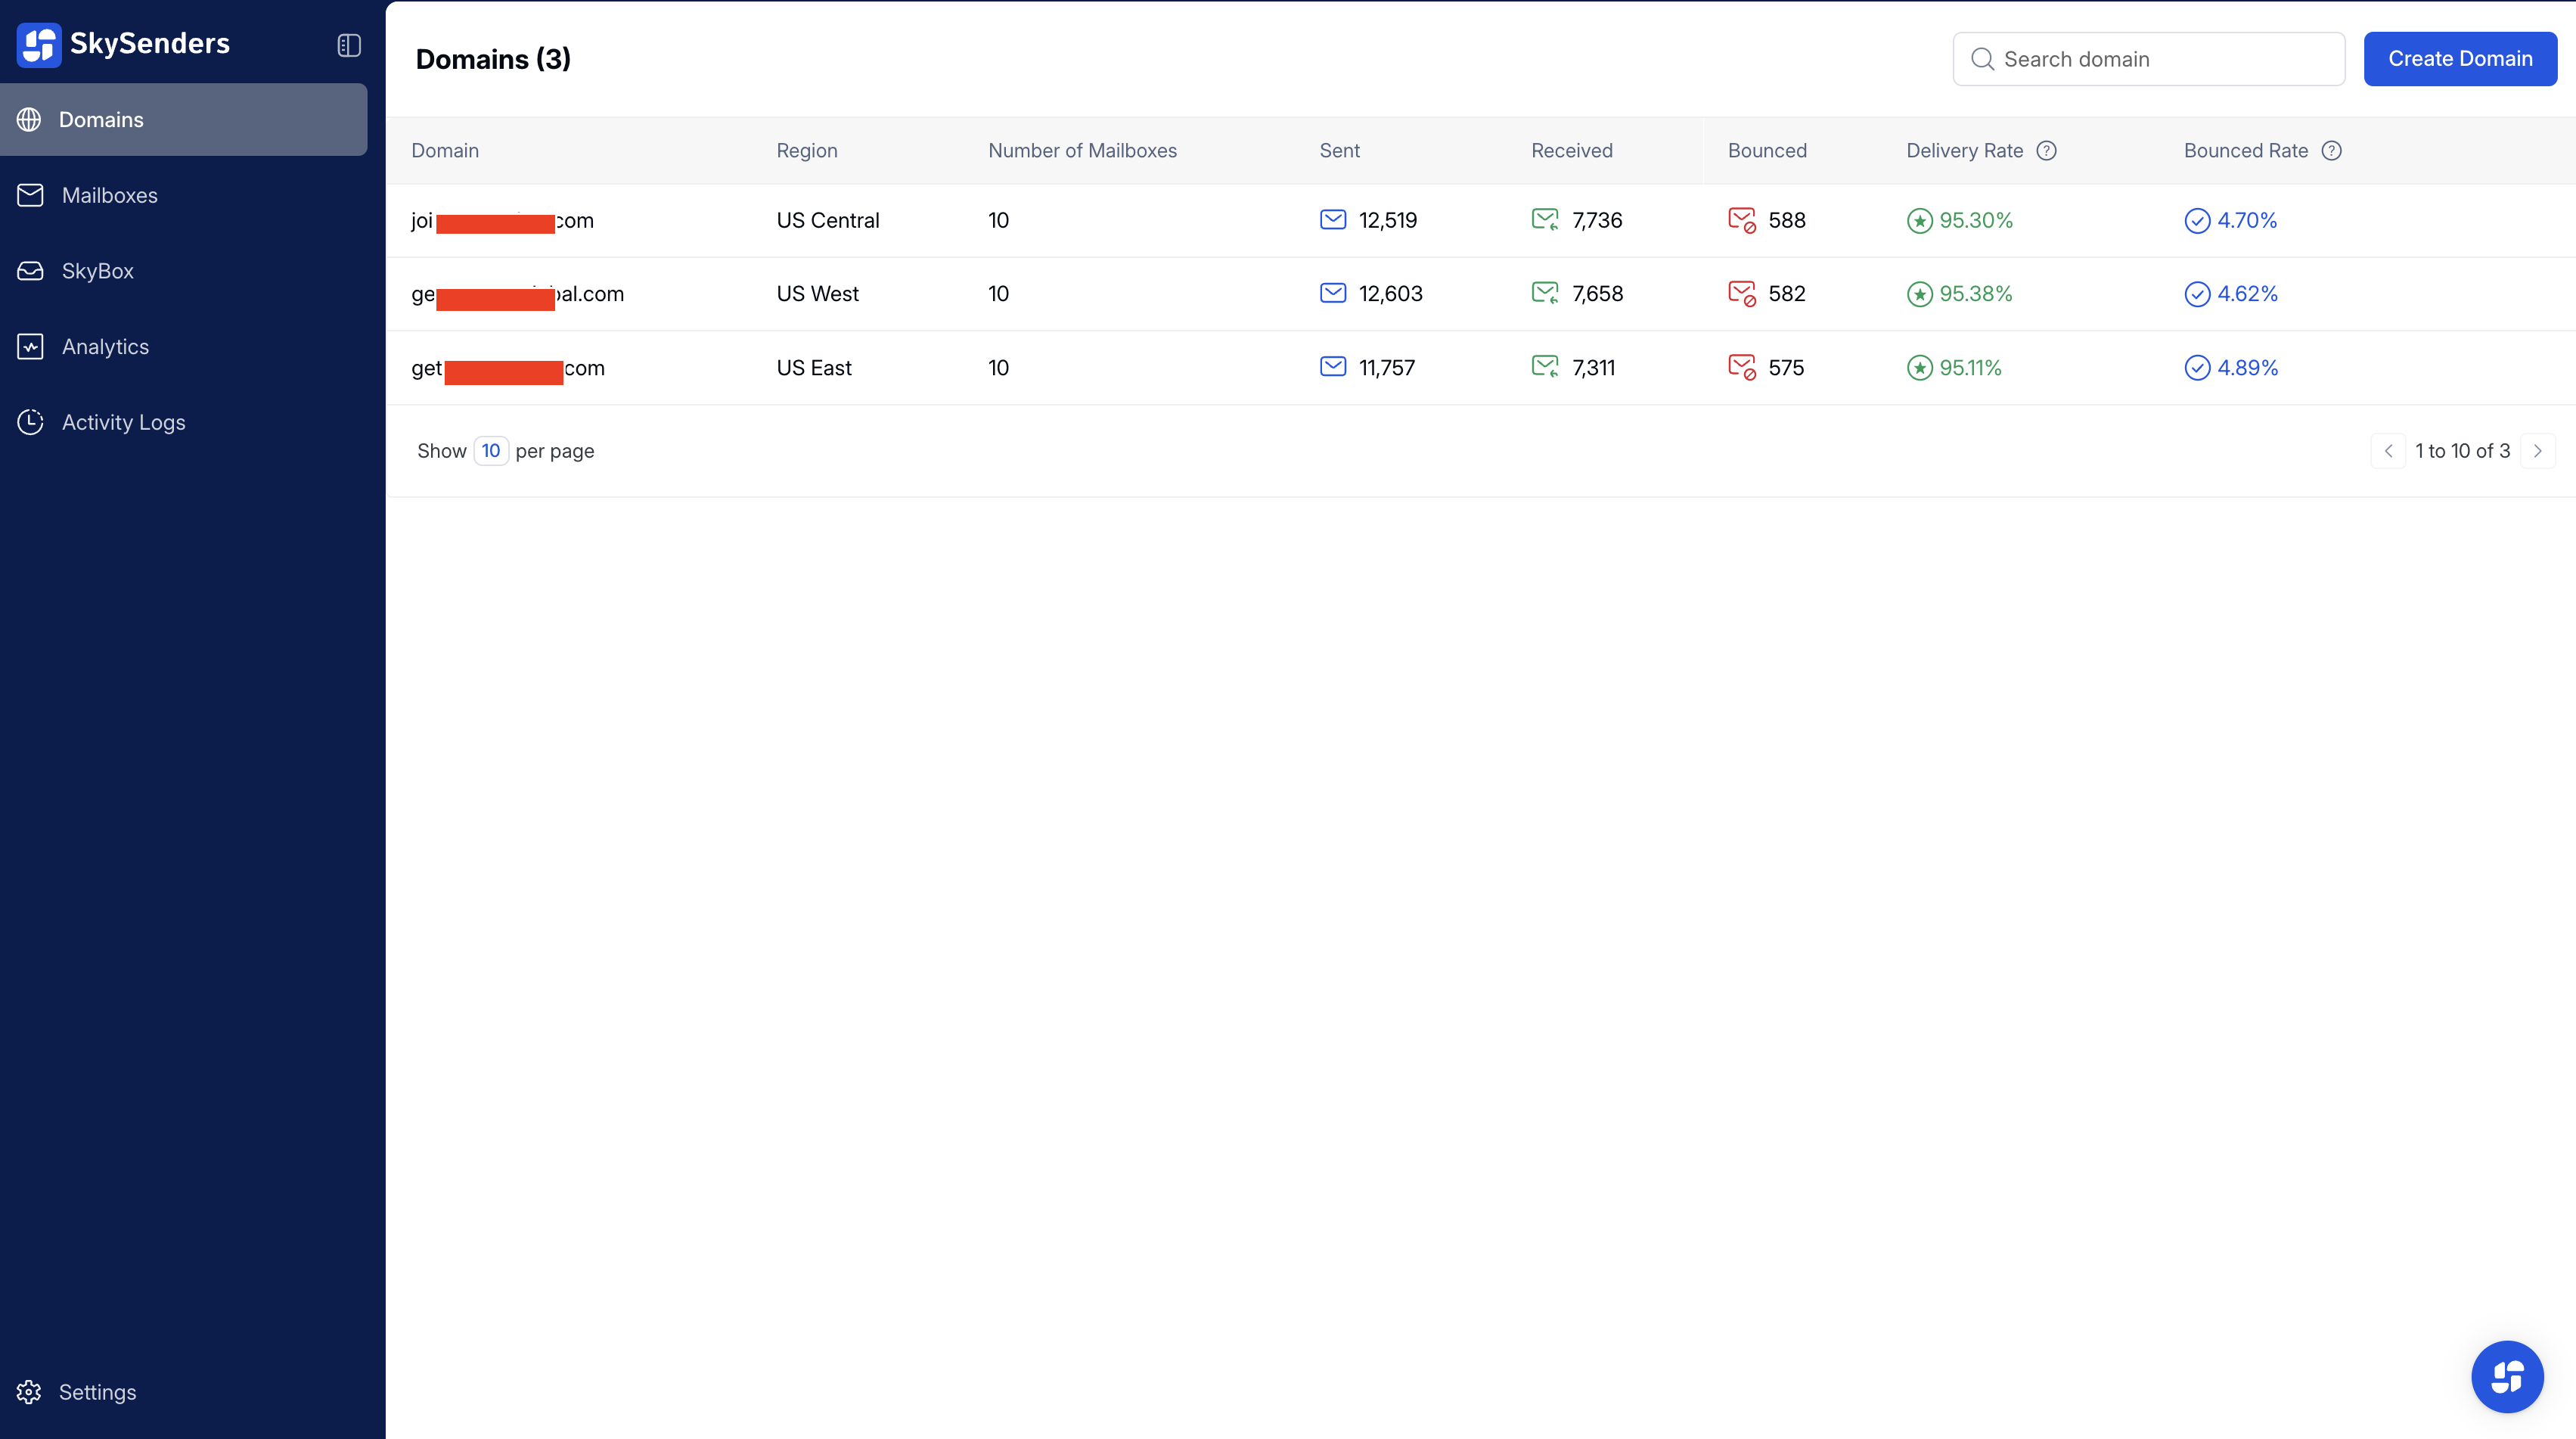Click the delivery star icon for 95.30%
This screenshot has height=1439, width=2576.
(x=1919, y=221)
